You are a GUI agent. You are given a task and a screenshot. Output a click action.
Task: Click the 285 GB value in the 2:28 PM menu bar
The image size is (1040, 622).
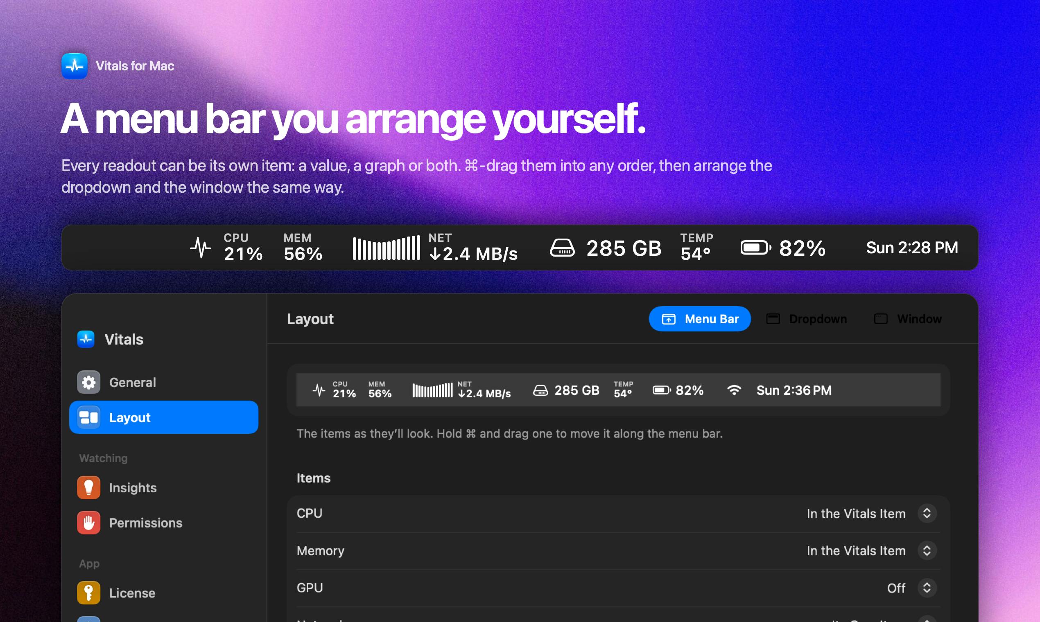tap(624, 248)
